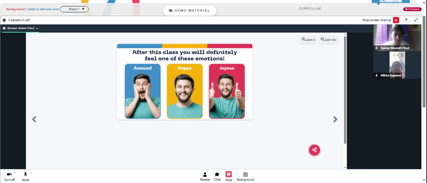Viewport: 427px width, 183px height.
Task: Open screen share tab more options dots
Action: pos(37,28)
